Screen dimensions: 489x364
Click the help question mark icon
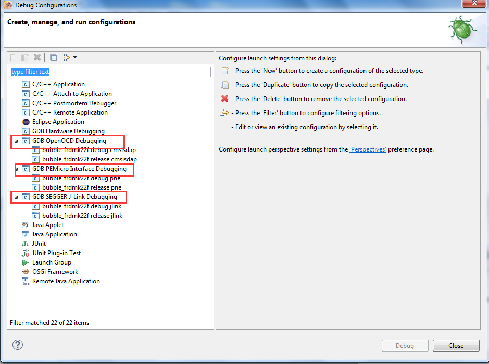tap(18, 345)
